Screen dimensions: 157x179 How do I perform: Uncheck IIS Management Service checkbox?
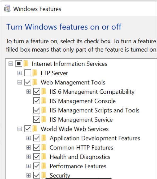tap(37, 119)
